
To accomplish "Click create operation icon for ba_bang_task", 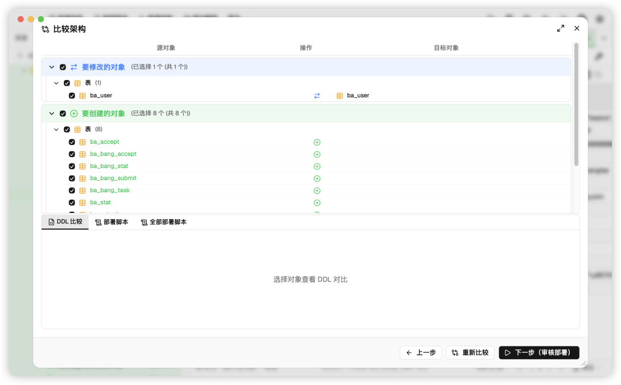I will [x=317, y=190].
